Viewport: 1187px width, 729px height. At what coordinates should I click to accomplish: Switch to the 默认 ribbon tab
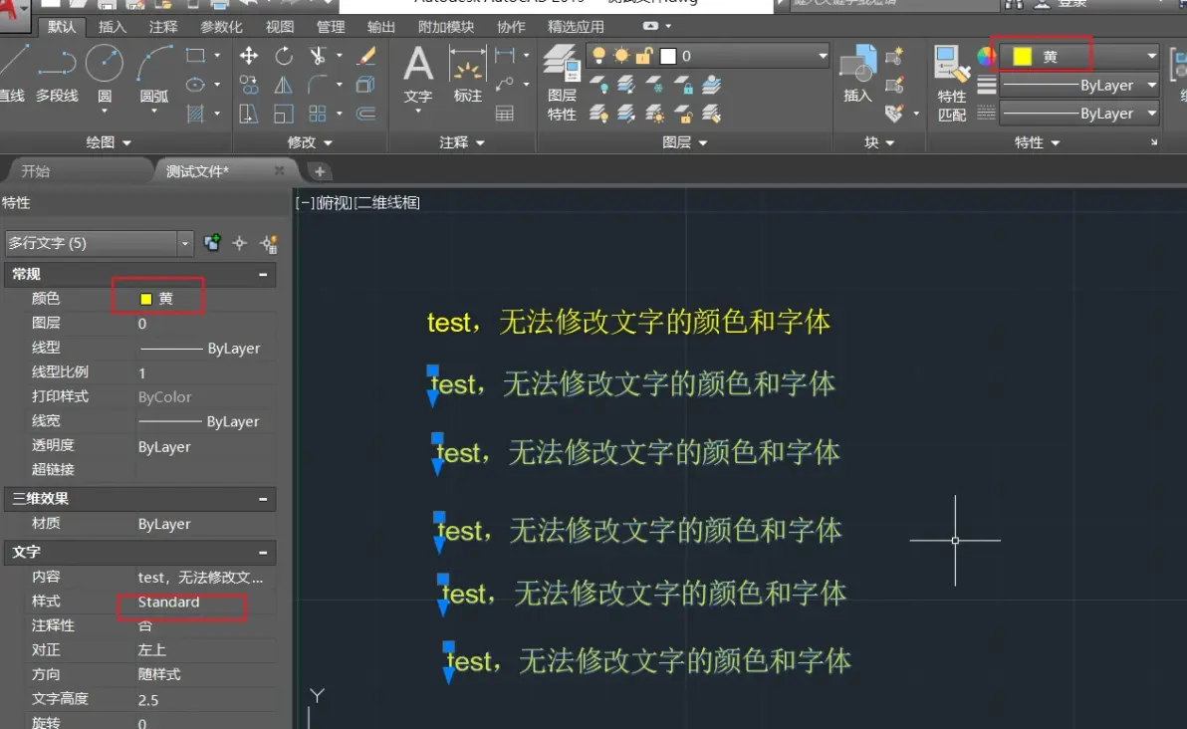tap(62, 27)
